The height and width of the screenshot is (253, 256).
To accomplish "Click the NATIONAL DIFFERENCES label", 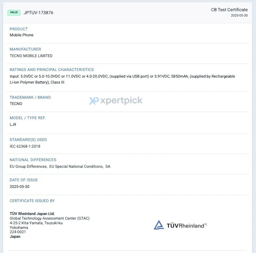I will click(x=33, y=160).
